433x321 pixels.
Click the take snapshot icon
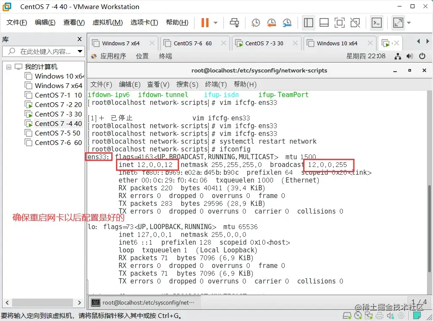point(256,23)
